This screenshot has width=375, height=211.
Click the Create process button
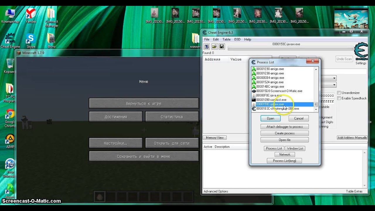tap(284, 133)
